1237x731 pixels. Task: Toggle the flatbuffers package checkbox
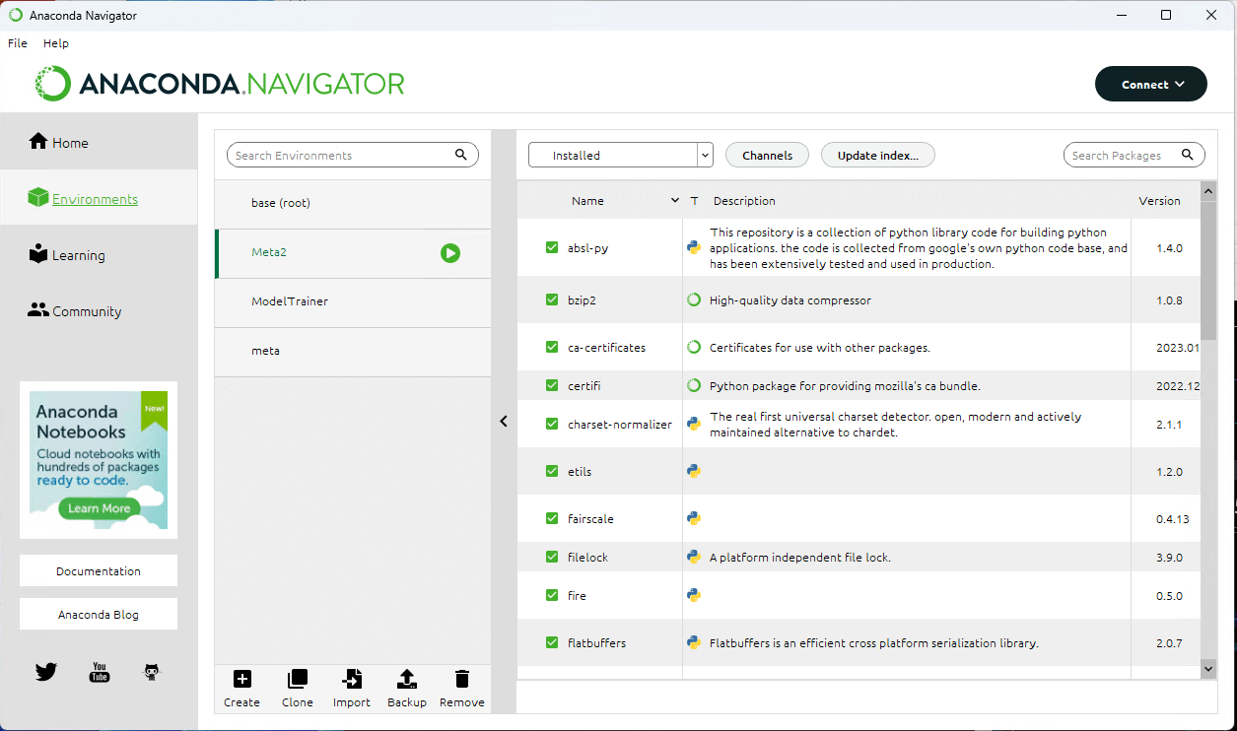click(x=552, y=642)
